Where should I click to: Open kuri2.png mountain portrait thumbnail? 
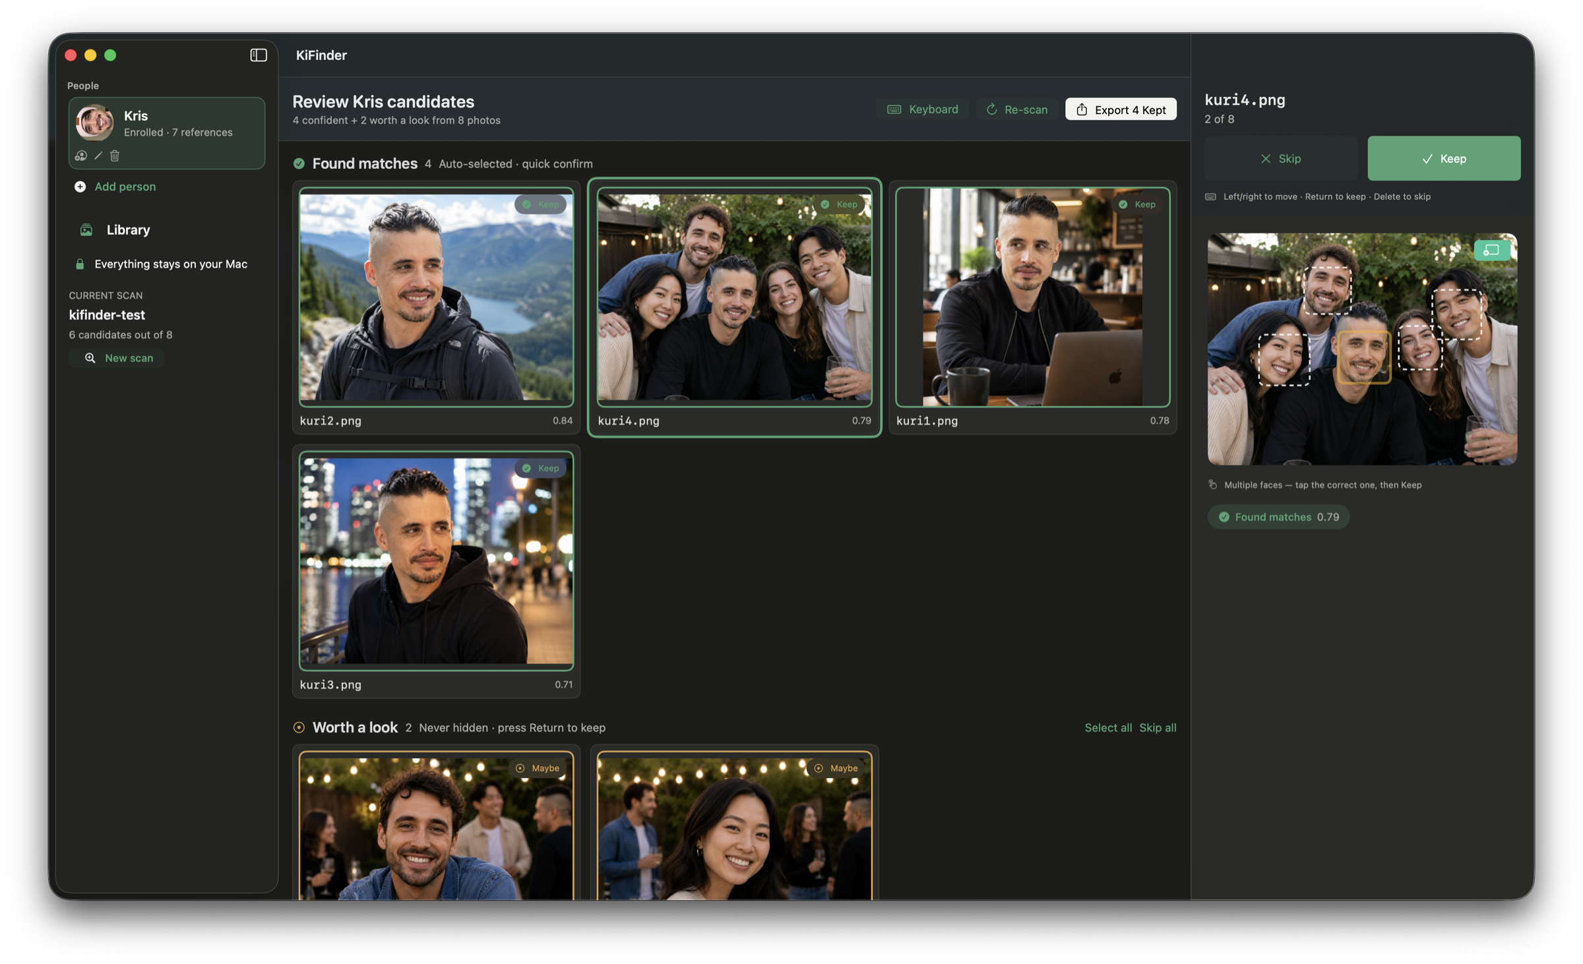pyautogui.click(x=436, y=297)
